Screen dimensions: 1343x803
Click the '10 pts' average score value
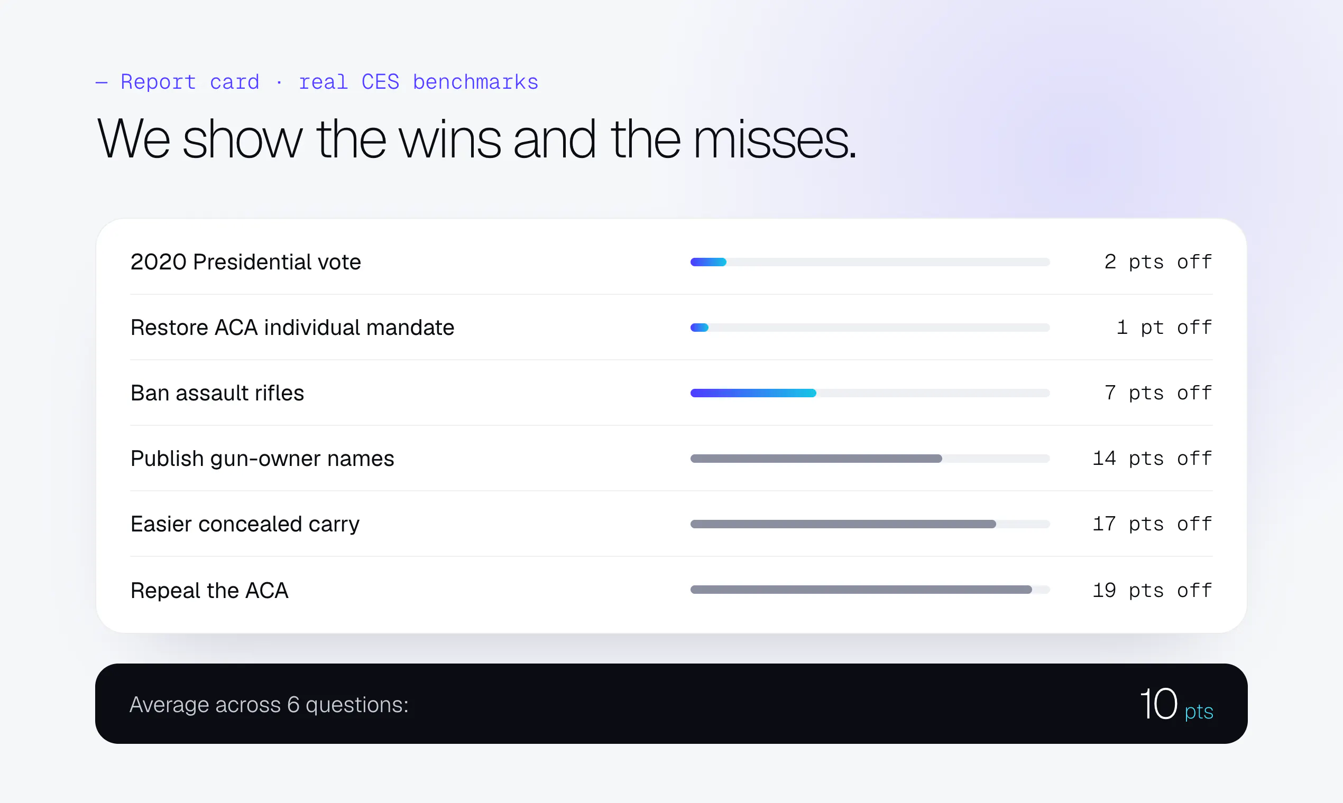coord(1176,704)
